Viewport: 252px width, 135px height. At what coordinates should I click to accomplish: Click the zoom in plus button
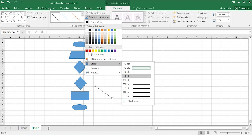[242, 133]
